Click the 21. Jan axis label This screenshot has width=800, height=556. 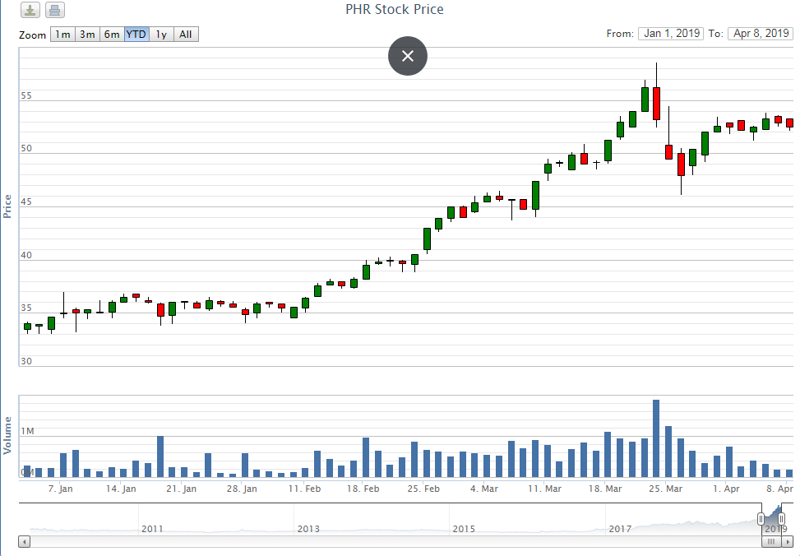tap(181, 489)
